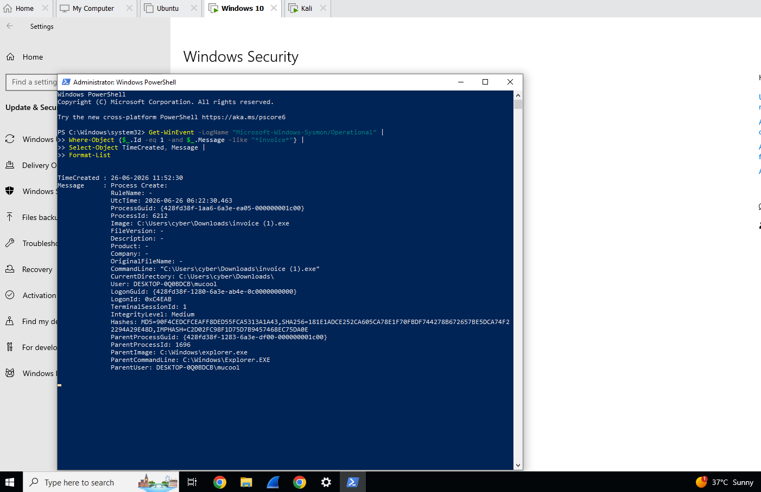Image resolution: width=761 pixels, height=492 pixels.
Task: Open Find my device icon in Settings
Action: coord(10,321)
